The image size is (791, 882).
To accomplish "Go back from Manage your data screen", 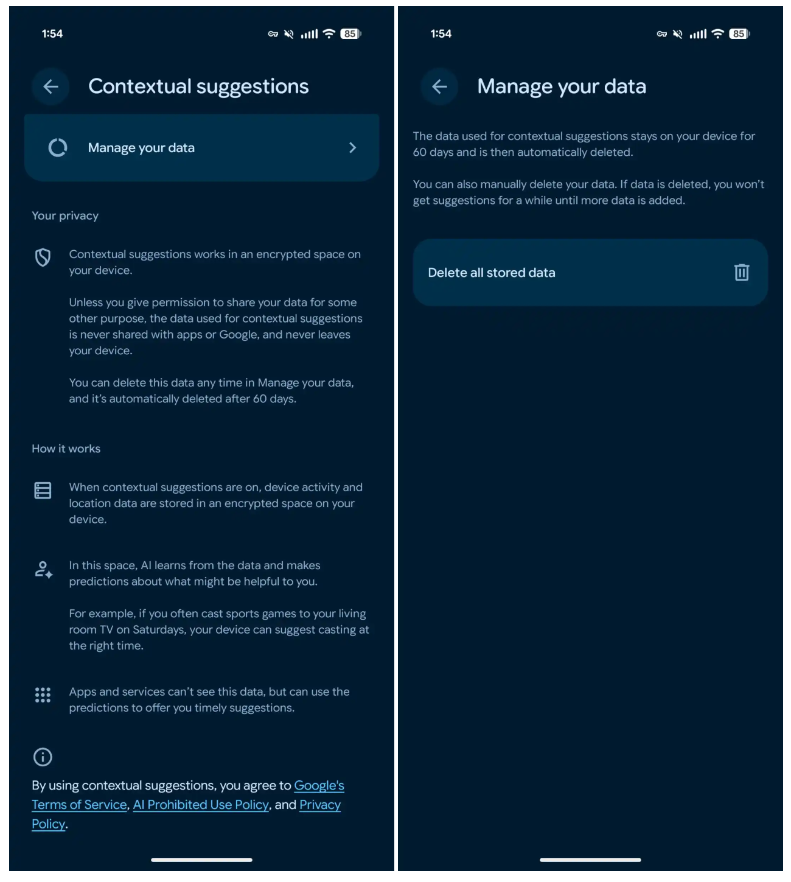I will coord(439,86).
